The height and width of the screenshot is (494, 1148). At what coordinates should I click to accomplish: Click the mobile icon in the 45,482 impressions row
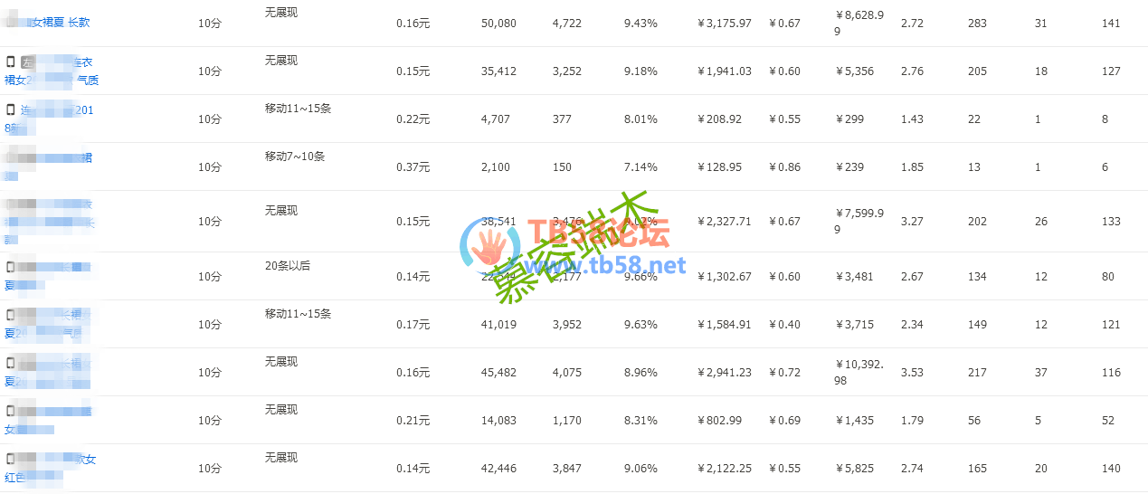tap(11, 363)
